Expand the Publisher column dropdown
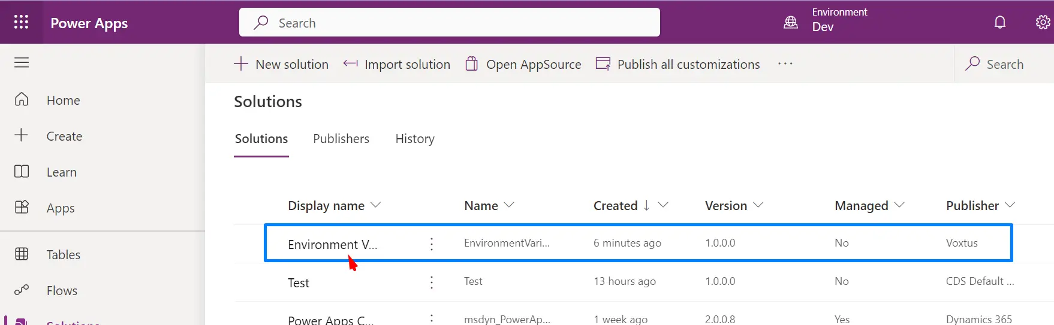Viewport: 1054px width, 325px height. coord(1010,205)
